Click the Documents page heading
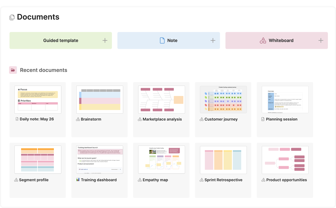This screenshot has width=336, height=208. click(x=38, y=17)
